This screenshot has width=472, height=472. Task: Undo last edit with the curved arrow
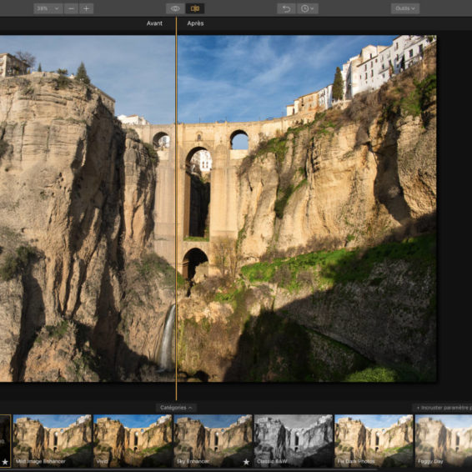pos(286,8)
